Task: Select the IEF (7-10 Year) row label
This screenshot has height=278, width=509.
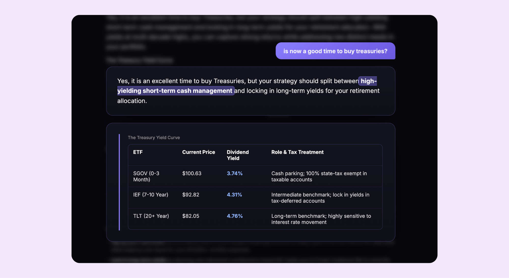Action: pos(151,195)
